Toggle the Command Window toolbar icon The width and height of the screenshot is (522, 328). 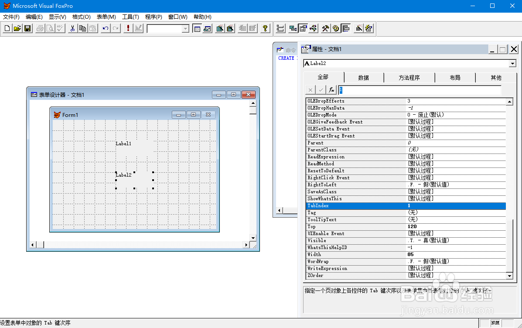[x=197, y=28]
